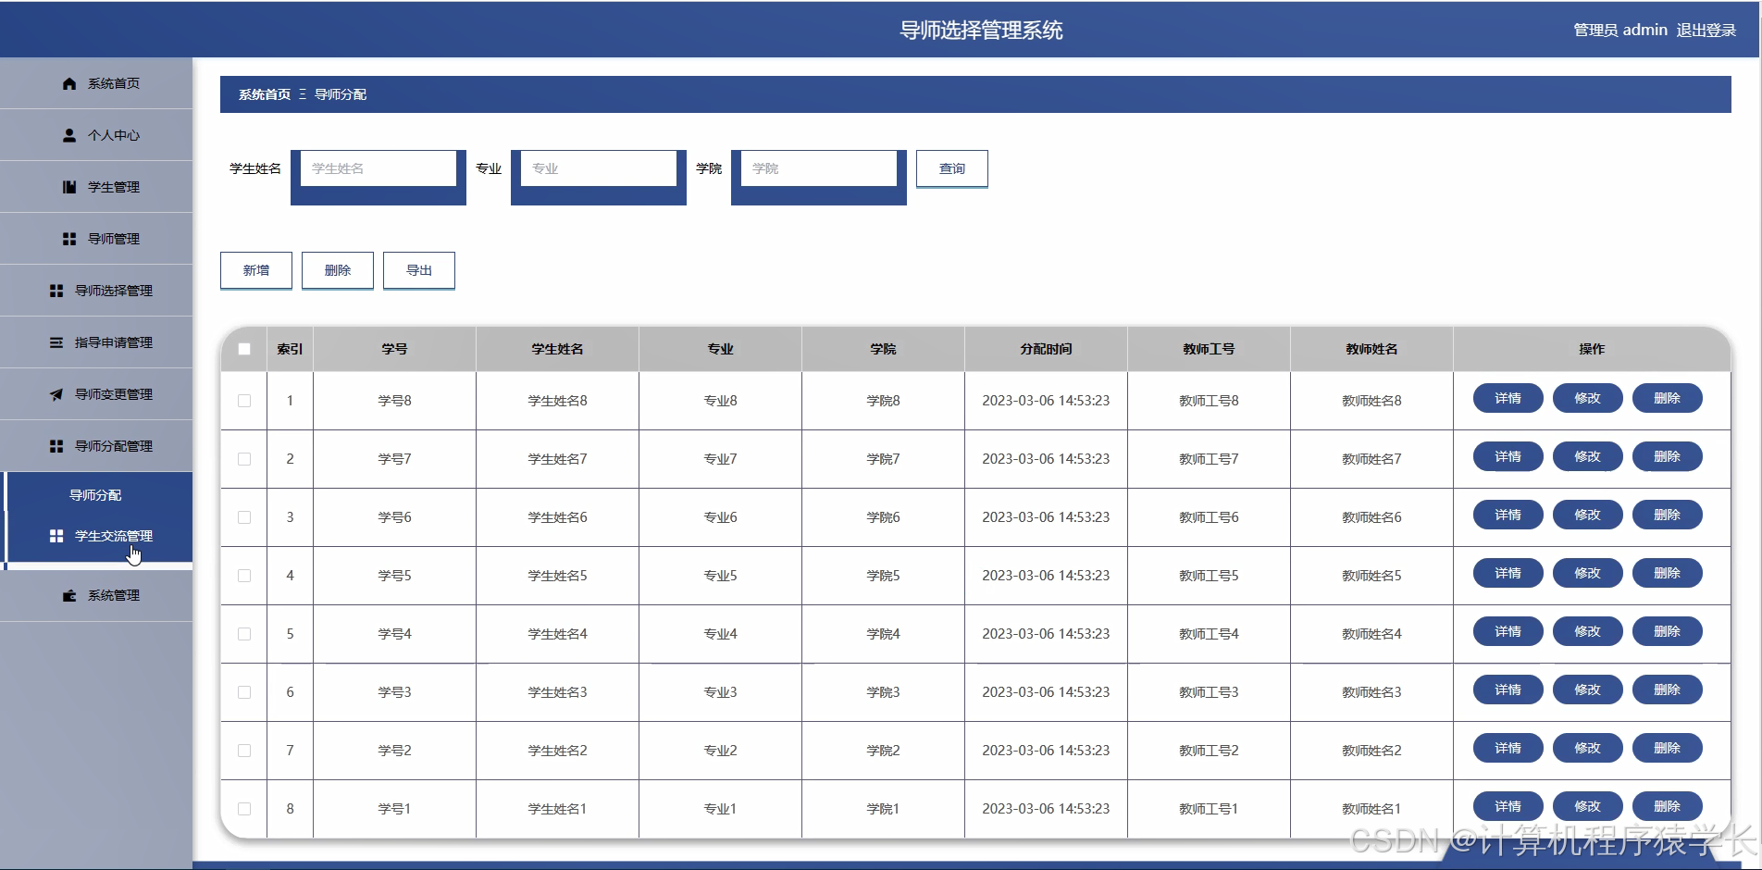The height and width of the screenshot is (870, 1762).
Task: Click the 查询 search button
Action: pos(952,168)
